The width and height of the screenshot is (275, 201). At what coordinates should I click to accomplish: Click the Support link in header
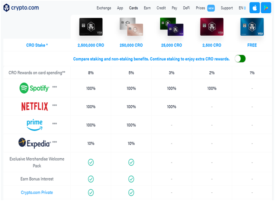227,8
